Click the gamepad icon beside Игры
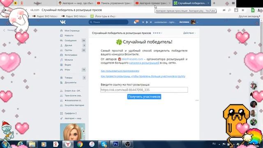The image size is (263, 148). (61, 69)
